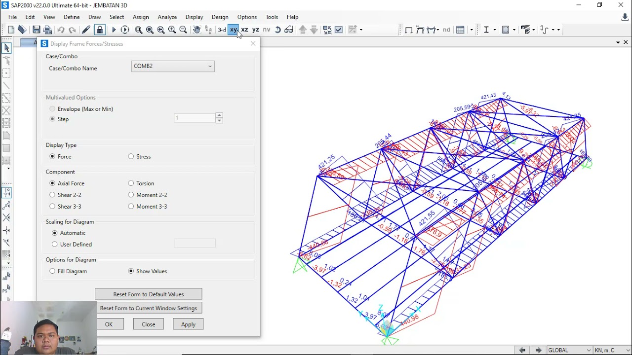Click the Display Tables grid icon
The width and height of the screenshot is (632, 355).
tap(460, 30)
